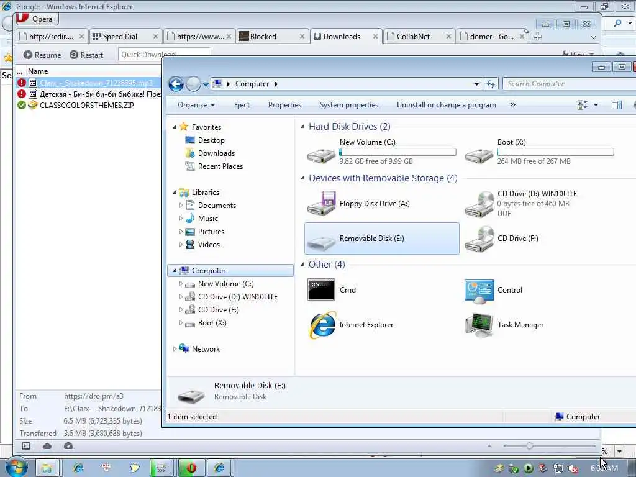This screenshot has width=636, height=477.
Task: Select New Volume (C:) hard disk
Action: pyautogui.click(x=382, y=152)
